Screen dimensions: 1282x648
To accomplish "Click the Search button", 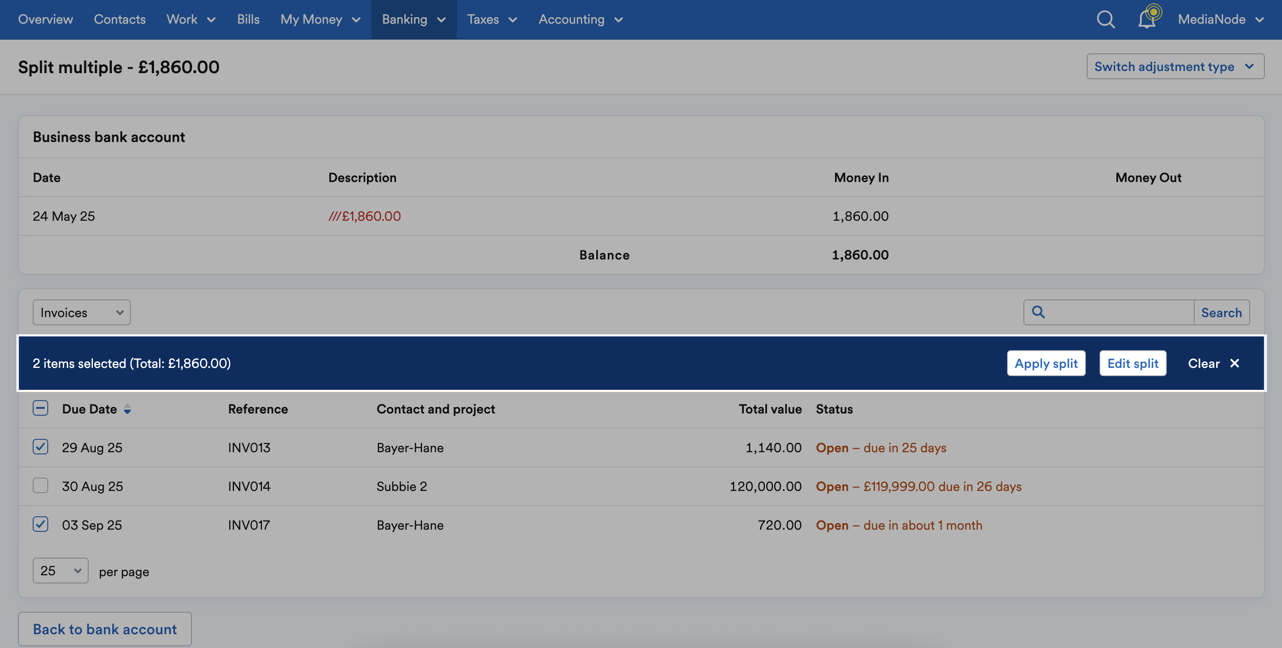I will pos(1221,312).
